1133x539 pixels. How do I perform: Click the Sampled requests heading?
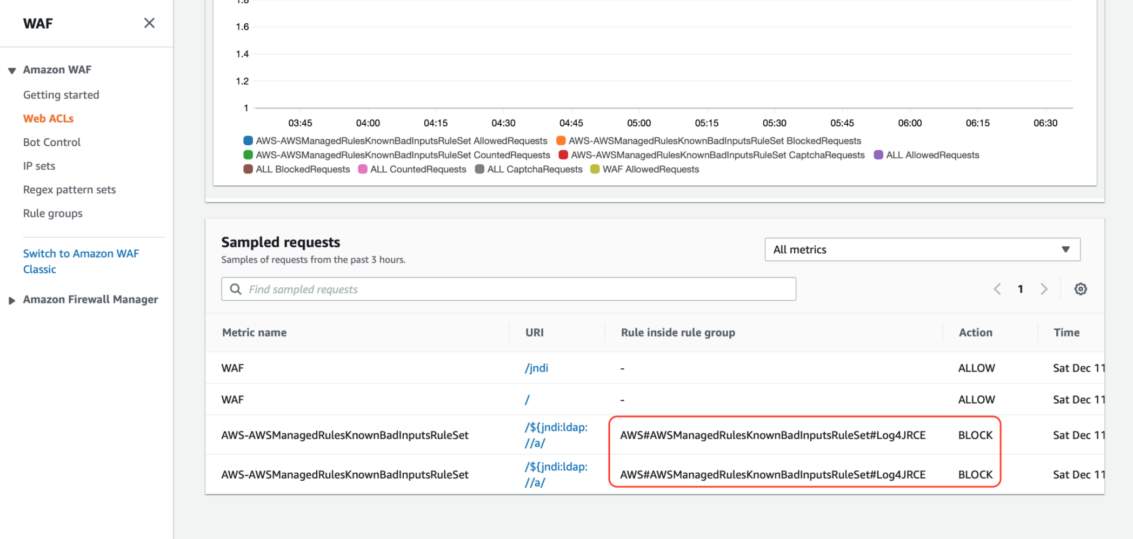[281, 242]
